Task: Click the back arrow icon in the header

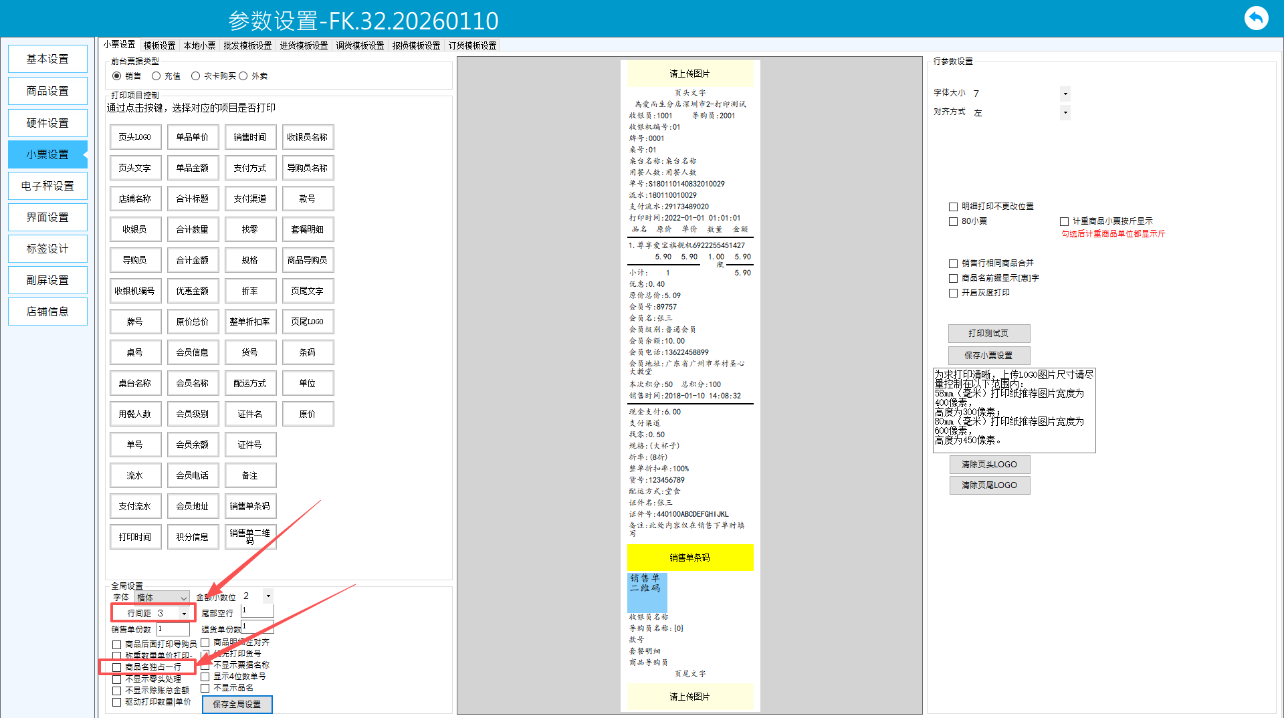Action: [1255, 18]
